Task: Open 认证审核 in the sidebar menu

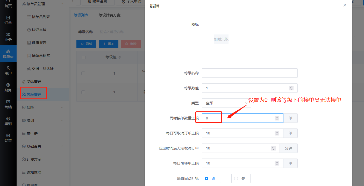Action: [x=39, y=30]
